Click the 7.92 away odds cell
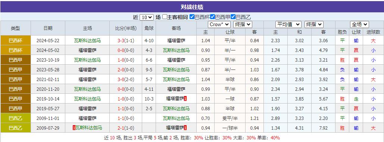Viewport: 384px width, 142px height. 324,128
